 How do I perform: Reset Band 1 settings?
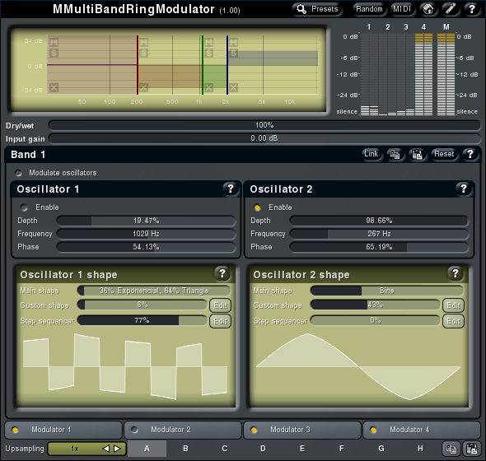coord(444,154)
